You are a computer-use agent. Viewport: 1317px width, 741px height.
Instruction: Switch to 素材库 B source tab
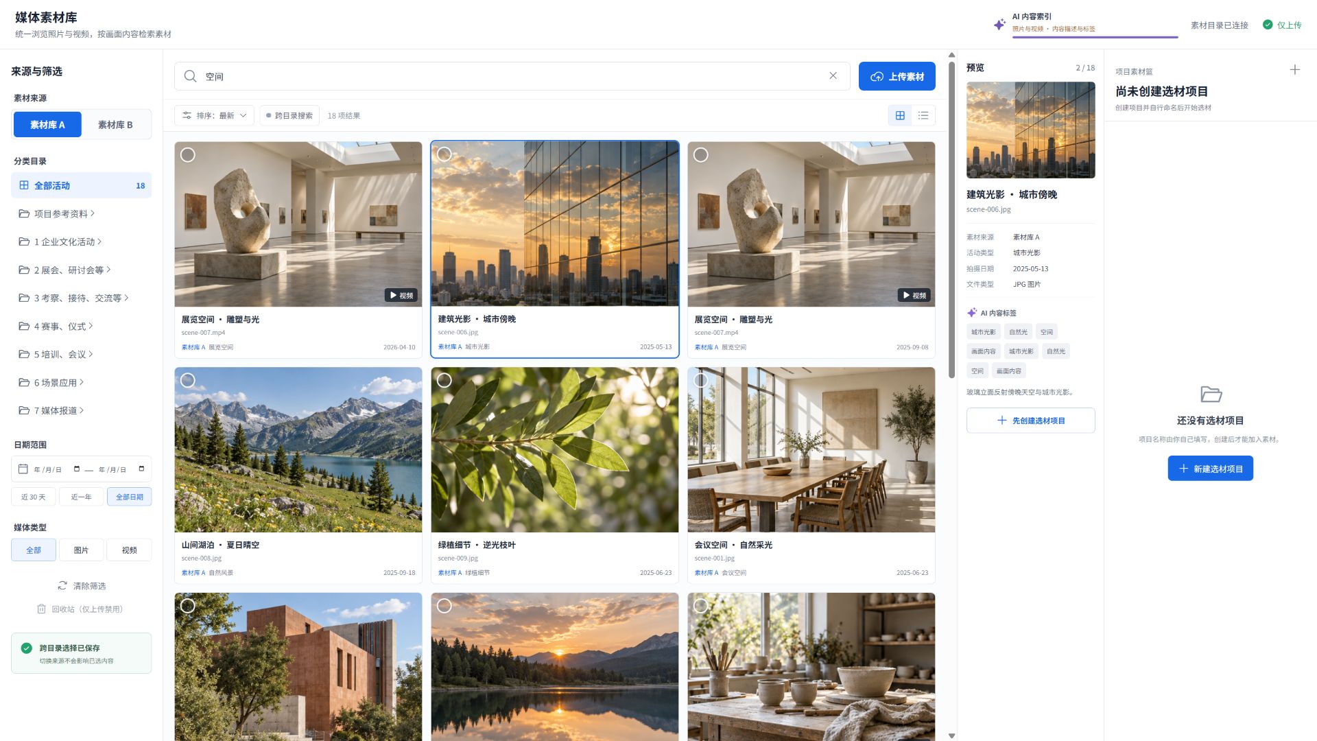tap(115, 125)
